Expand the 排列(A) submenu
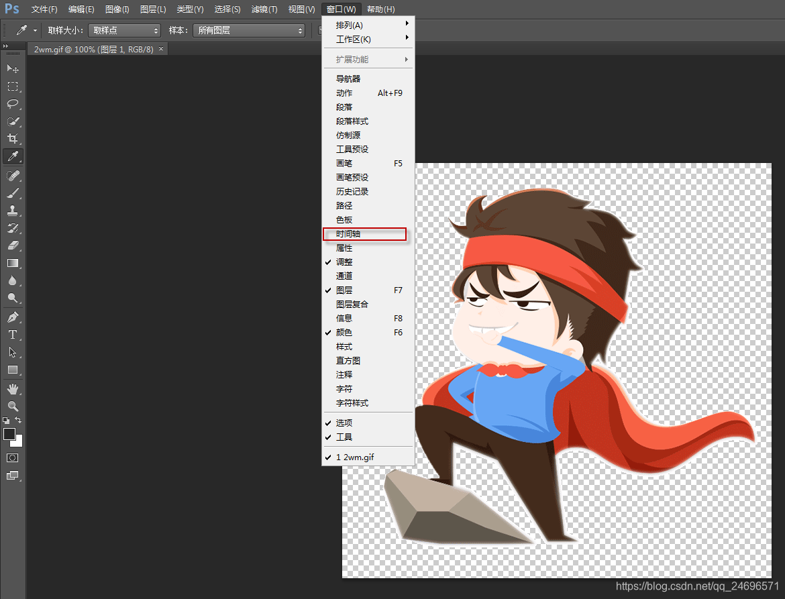785x599 pixels. tap(368, 25)
